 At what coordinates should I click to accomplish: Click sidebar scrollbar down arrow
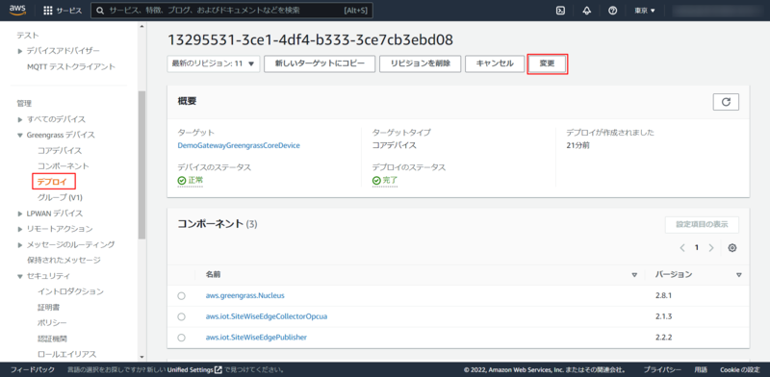(x=141, y=358)
